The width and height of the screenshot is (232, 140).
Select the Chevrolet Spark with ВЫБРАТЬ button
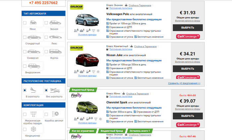point(188,116)
